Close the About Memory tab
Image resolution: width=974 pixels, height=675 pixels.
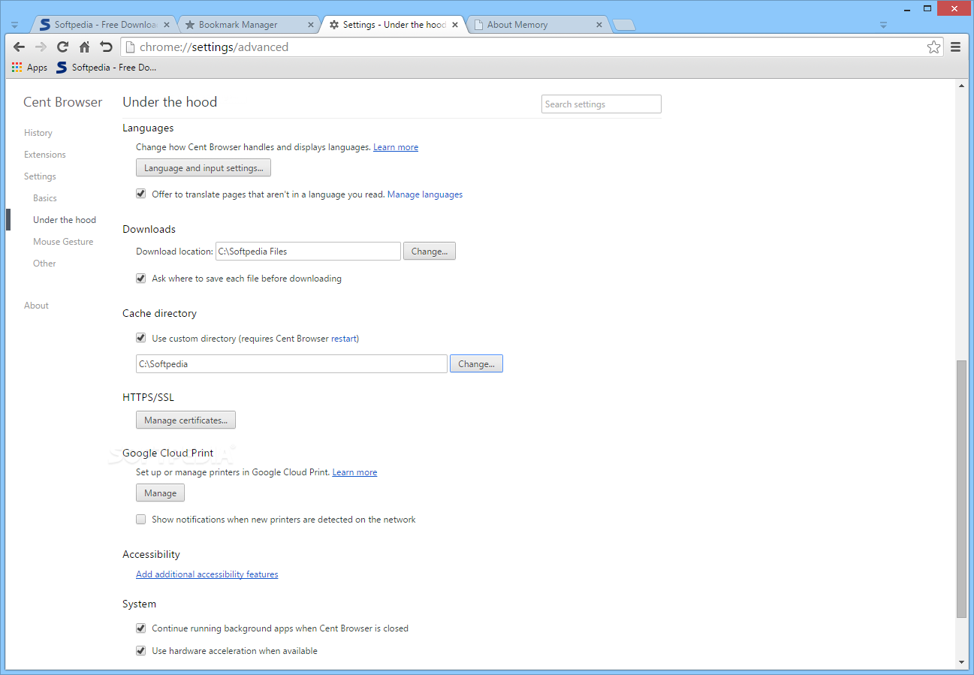599,25
